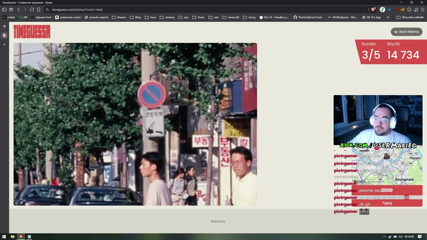Open the pobieranie sciezki bookmark

pos(68,17)
